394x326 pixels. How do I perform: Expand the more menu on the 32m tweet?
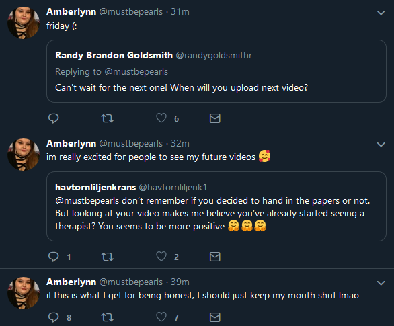click(x=381, y=145)
